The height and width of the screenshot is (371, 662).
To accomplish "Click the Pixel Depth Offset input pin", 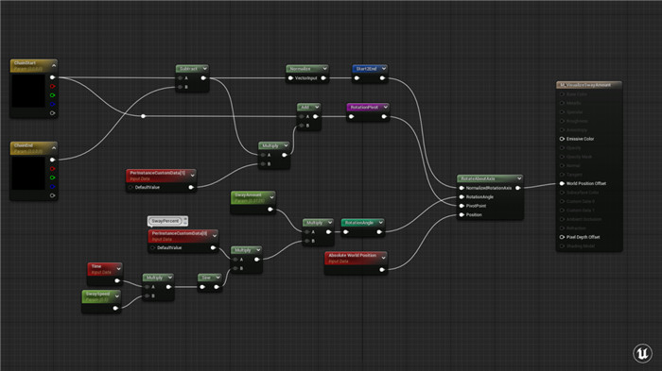I will tap(562, 237).
